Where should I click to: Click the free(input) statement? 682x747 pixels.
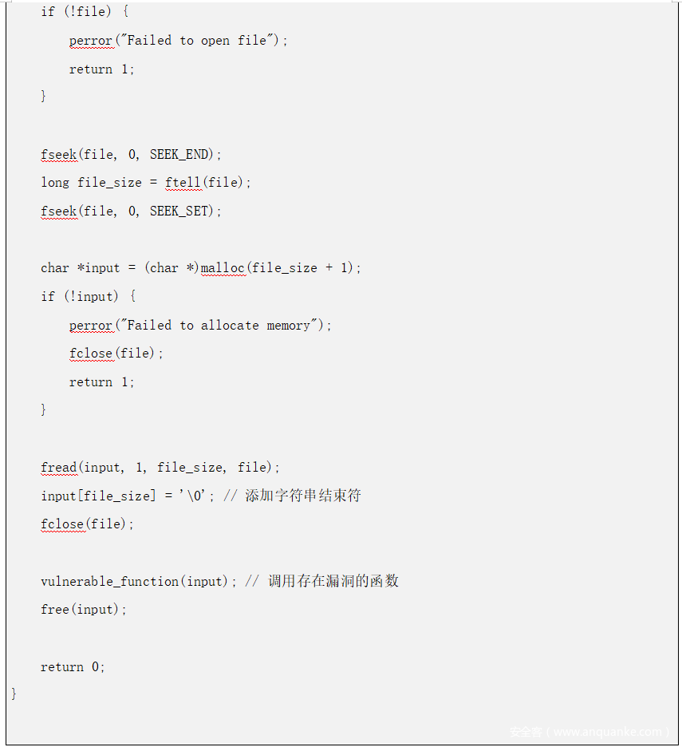click(83, 610)
